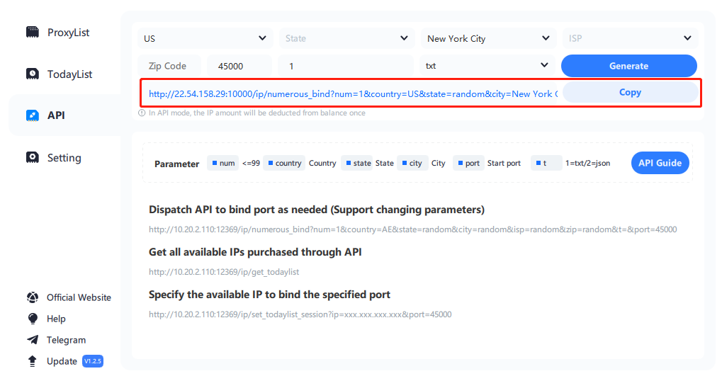Click the API sidebar icon

coord(33,115)
